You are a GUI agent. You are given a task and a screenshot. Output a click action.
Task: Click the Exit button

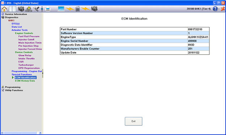tap(133, 121)
